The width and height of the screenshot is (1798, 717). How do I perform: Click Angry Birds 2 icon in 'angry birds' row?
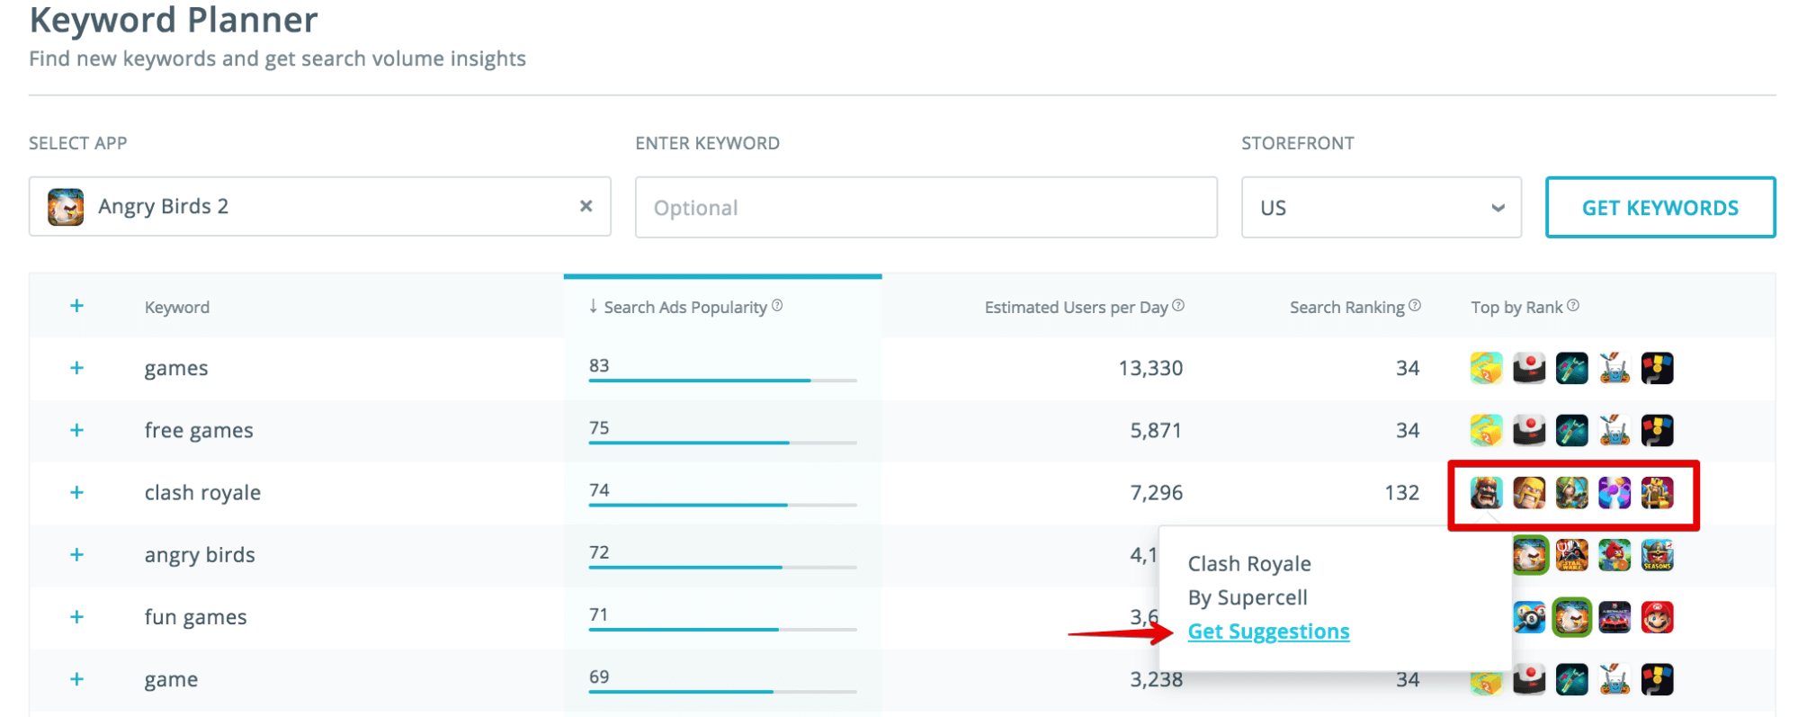coord(1530,555)
